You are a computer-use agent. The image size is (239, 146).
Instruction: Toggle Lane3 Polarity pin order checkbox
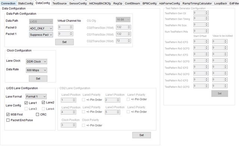pos(128,112)
